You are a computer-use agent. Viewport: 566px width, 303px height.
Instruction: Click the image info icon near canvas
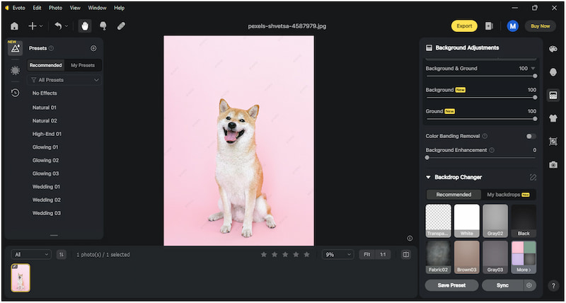click(410, 239)
